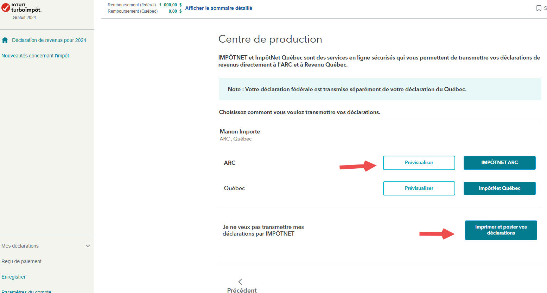Image resolution: width=547 pixels, height=293 pixels.
Task: Select Enregistrer in the sidebar
Action: (13, 277)
